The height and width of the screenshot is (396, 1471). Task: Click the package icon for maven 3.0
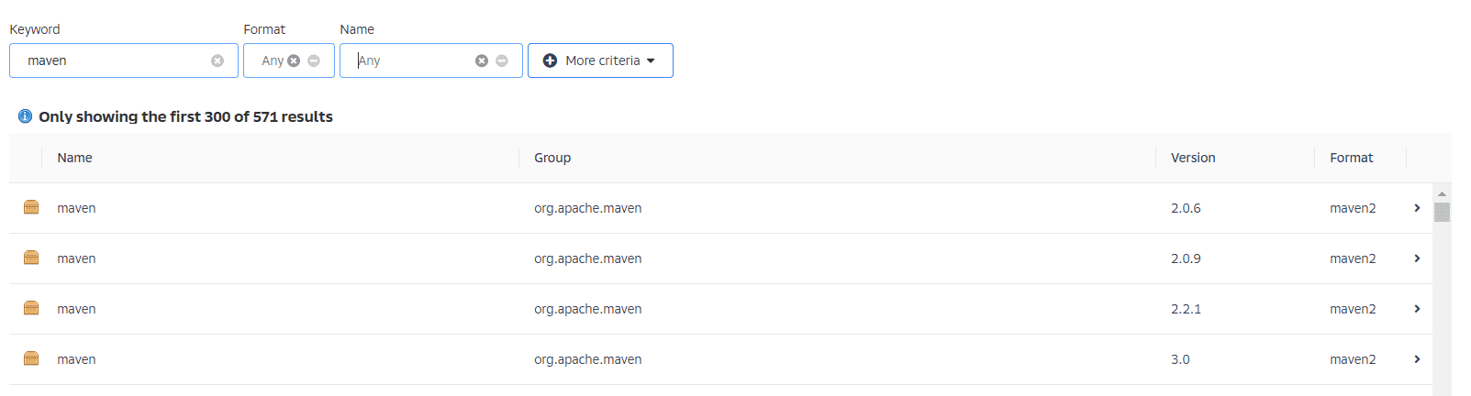[x=31, y=359]
